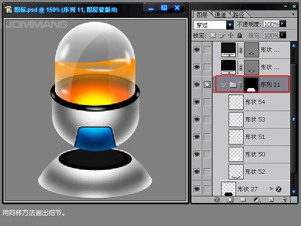Click the second 形状 … layer's mask link icon
The image size is (301, 226).
[240, 67]
